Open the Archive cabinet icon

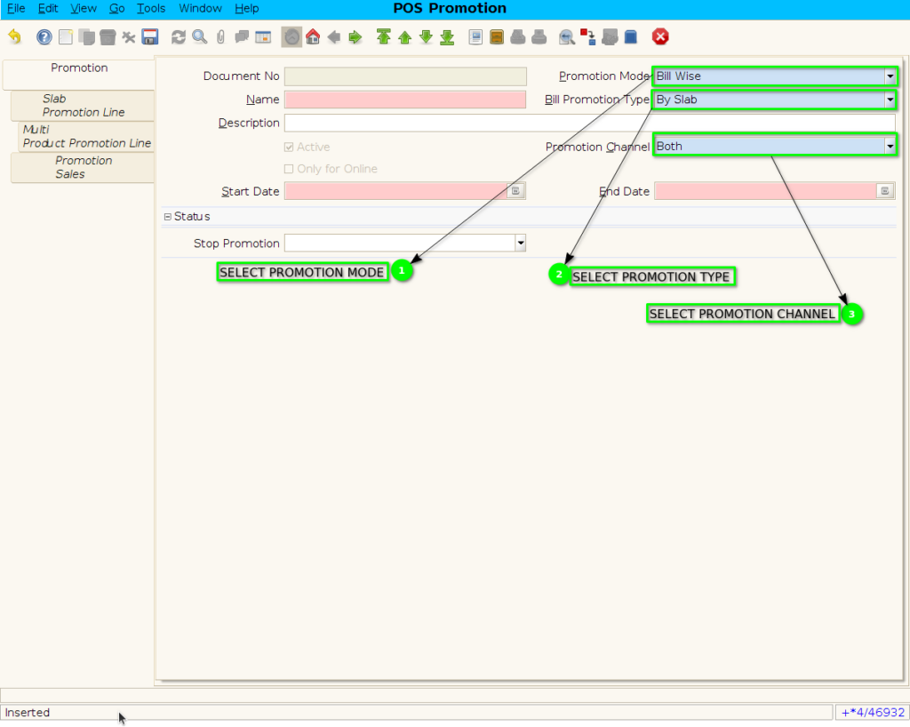[497, 37]
